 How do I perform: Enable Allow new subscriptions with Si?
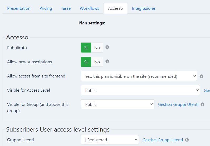[x=86, y=62]
